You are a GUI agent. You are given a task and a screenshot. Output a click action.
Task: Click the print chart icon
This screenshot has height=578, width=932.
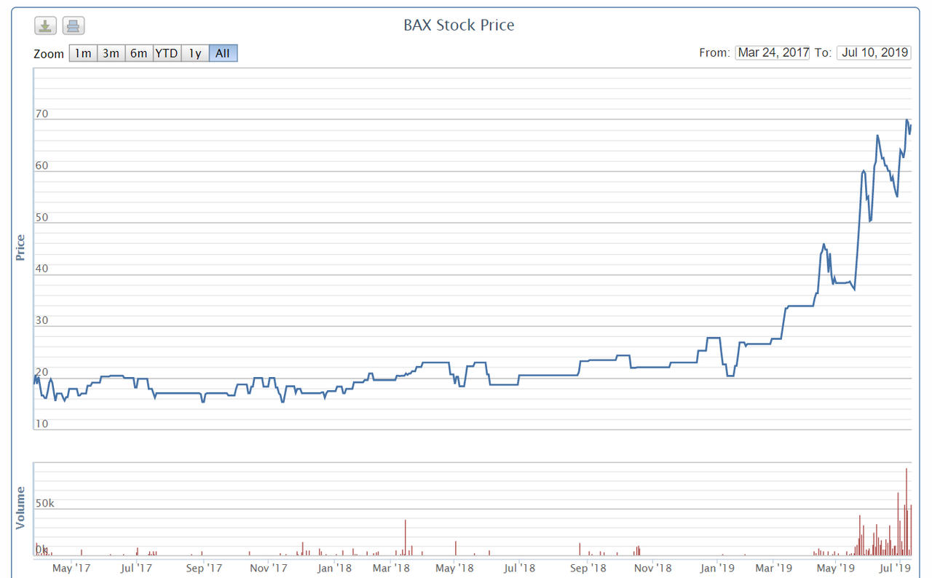coord(73,26)
